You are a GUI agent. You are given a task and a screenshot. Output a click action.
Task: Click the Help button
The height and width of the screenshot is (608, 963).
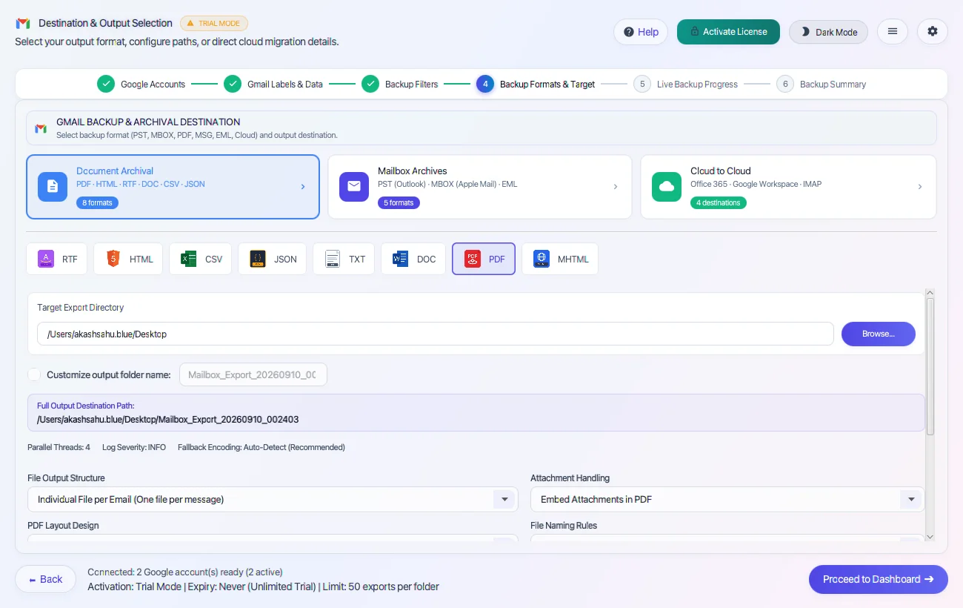641,32
